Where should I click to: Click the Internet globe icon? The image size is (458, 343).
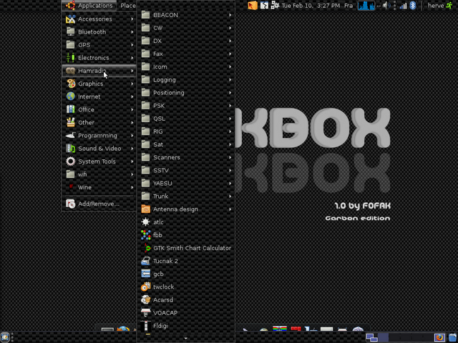click(x=70, y=96)
